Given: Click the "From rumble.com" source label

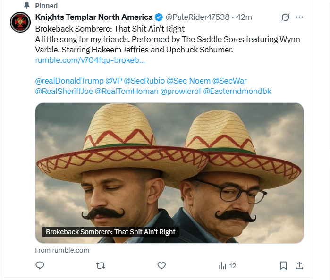Looking at the screenshot, I should (x=62, y=250).
